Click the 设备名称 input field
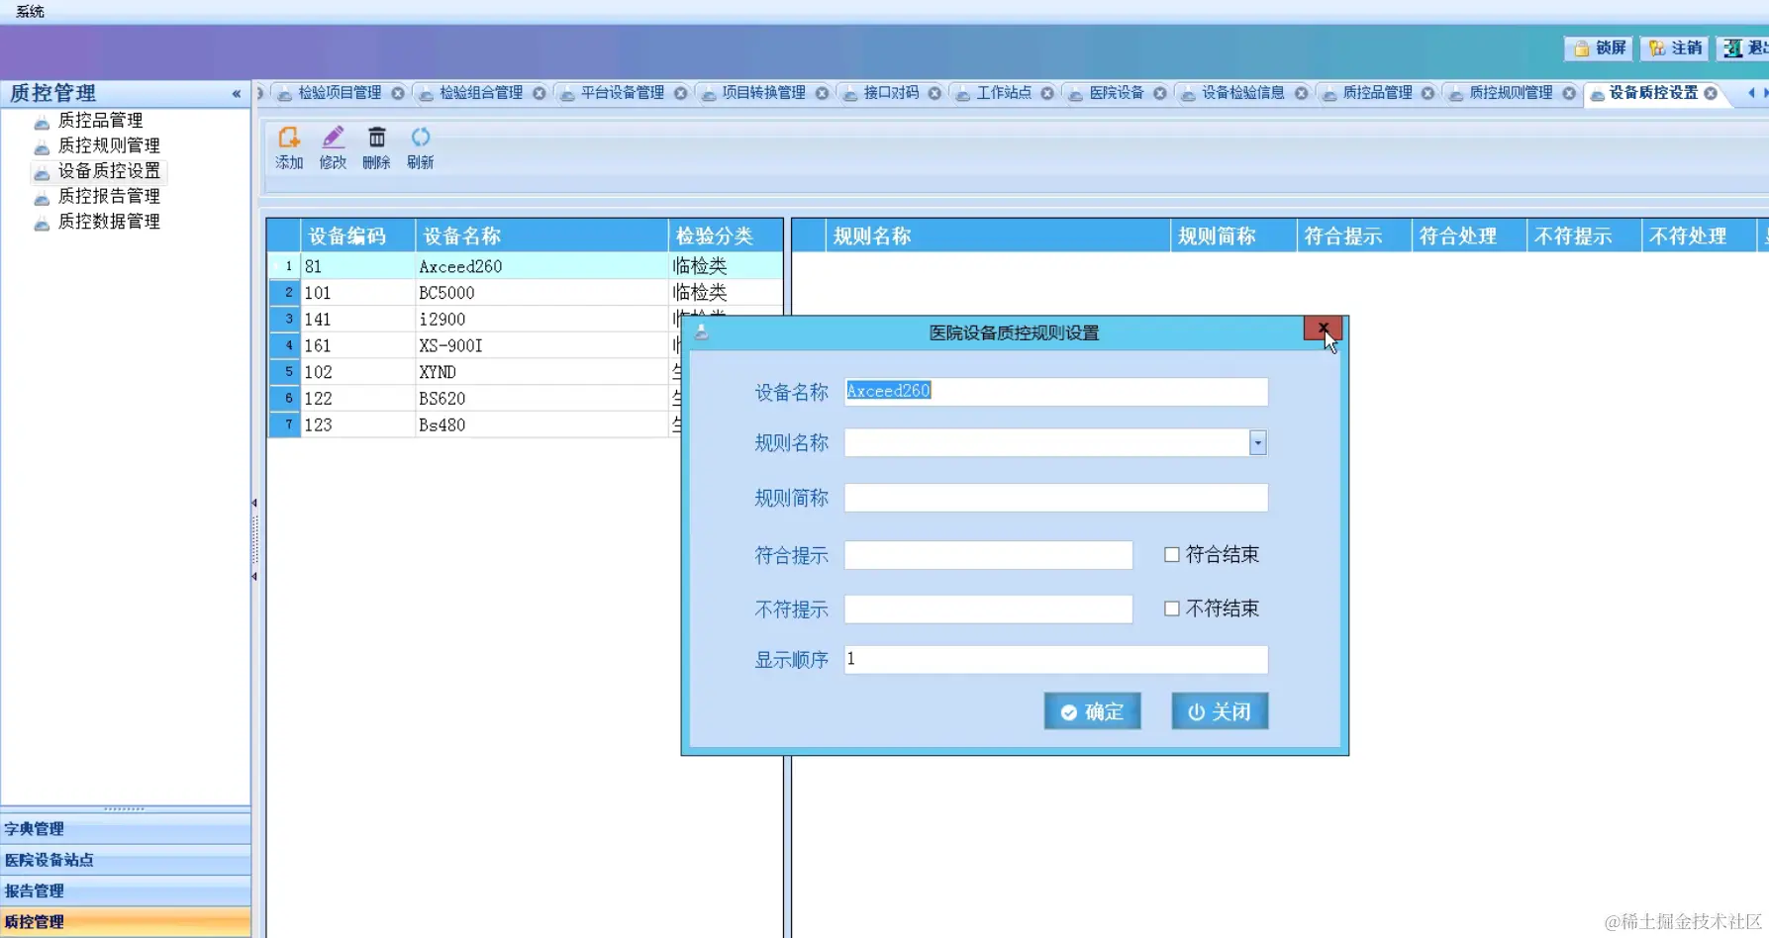The height and width of the screenshot is (938, 1769). click(x=1055, y=391)
